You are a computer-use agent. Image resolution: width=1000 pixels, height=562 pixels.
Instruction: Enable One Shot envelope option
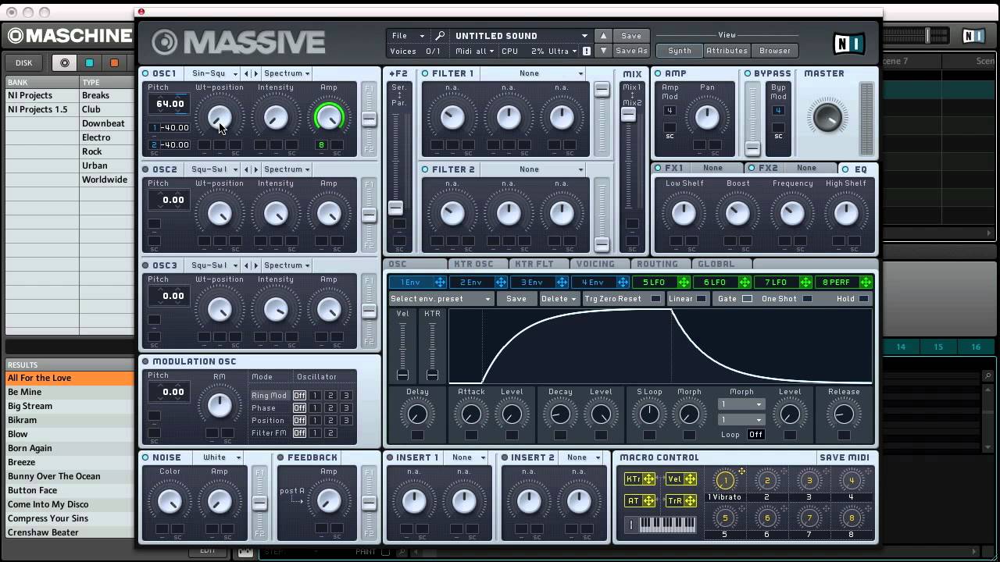[x=807, y=299]
